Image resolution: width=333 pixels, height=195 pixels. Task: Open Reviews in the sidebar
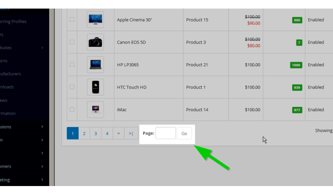[4, 100]
